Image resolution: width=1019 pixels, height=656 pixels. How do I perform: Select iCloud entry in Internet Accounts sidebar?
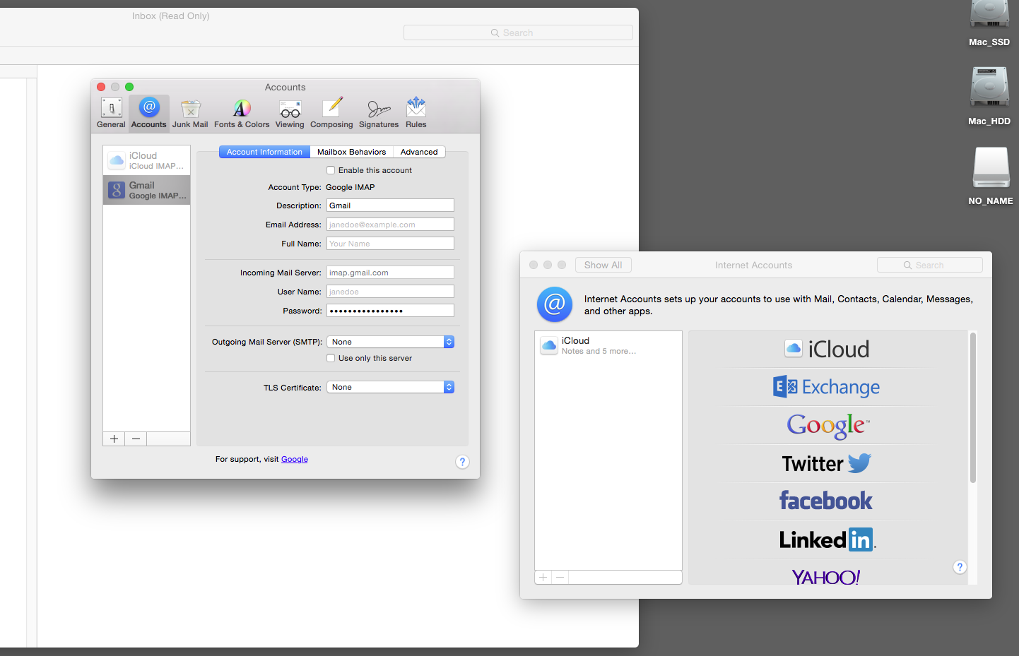point(608,345)
